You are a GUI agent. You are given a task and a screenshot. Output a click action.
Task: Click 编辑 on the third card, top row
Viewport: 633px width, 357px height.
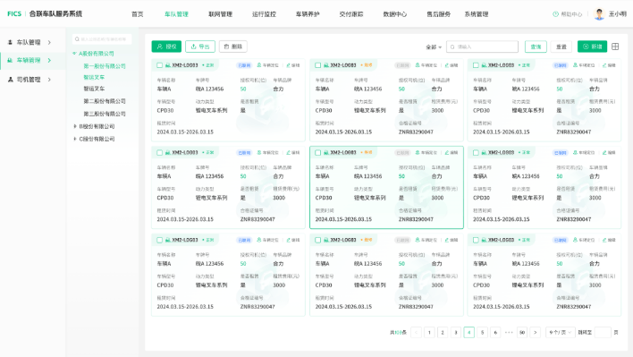(x=609, y=65)
